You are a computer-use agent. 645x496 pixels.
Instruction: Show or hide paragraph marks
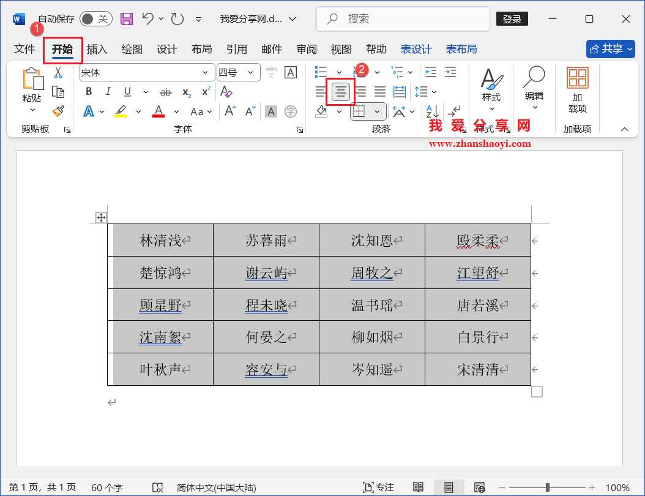click(x=455, y=111)
